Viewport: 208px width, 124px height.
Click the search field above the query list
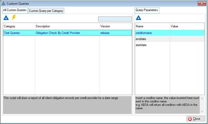pyautogui.click(x=115, y=19)
